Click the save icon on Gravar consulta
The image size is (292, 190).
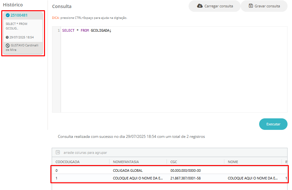pyautogui.click(x=252, y=6)
